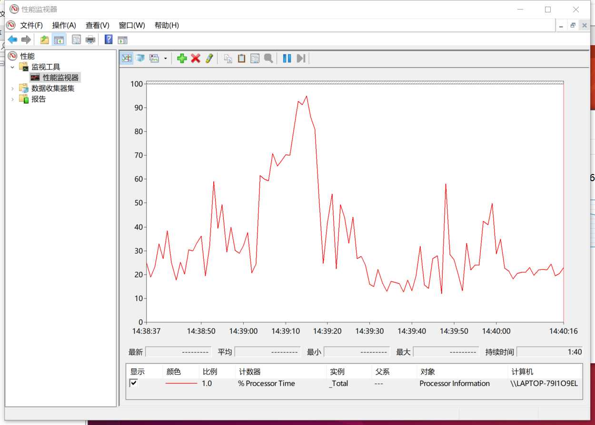
Task: Open graph Properties icon next to clipboard
Action: tap(255, 58)
